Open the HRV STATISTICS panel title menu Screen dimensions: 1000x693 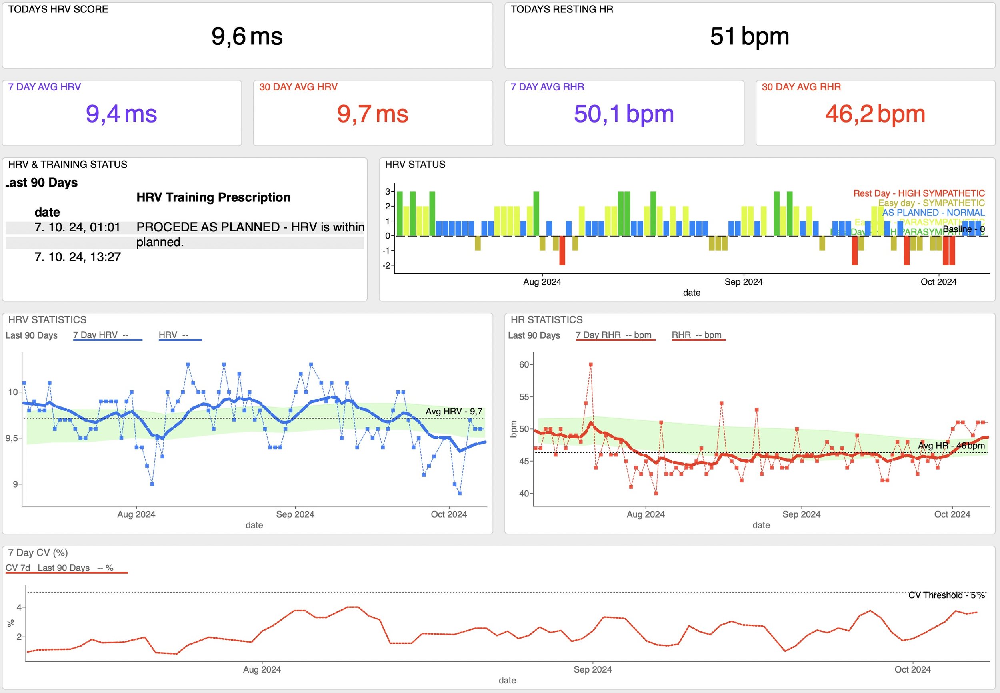[47, 320]
